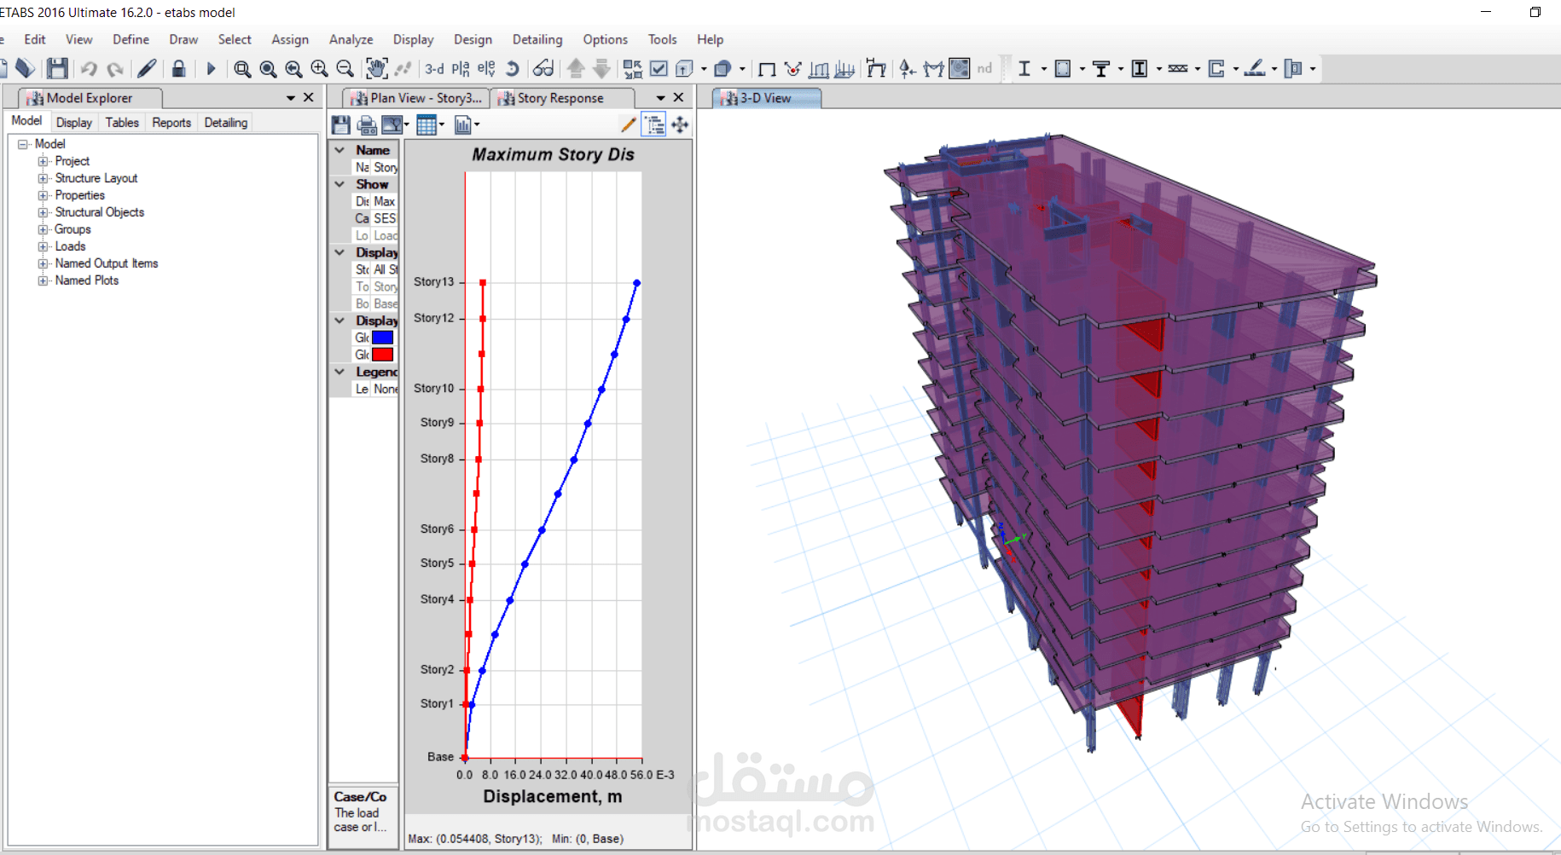Image resolution: width=1561 pixels, height=855 pixels.
Task: Open the Tables tab in Model Explorer
Action: (x=122, y=123)
